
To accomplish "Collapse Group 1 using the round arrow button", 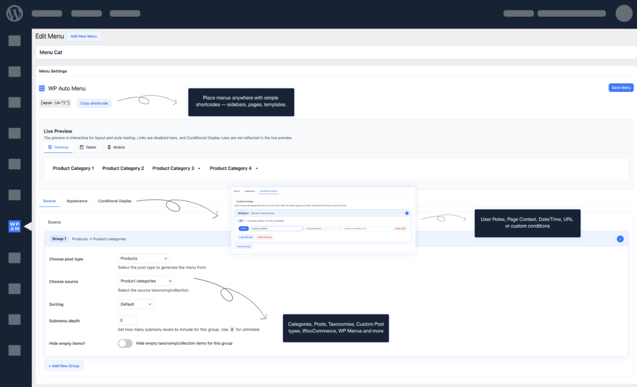I will [620, 239].
